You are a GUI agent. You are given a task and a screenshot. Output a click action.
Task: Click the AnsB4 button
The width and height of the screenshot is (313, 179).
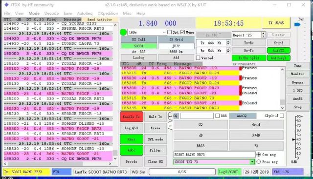pyautogui.click(x=298, y=99)
